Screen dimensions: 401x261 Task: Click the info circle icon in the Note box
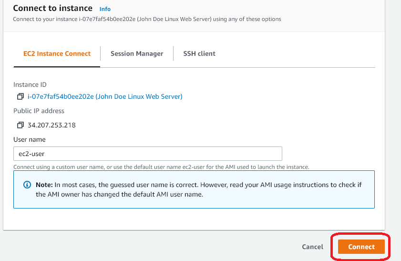pyautogui.click(x=27, y=185)
